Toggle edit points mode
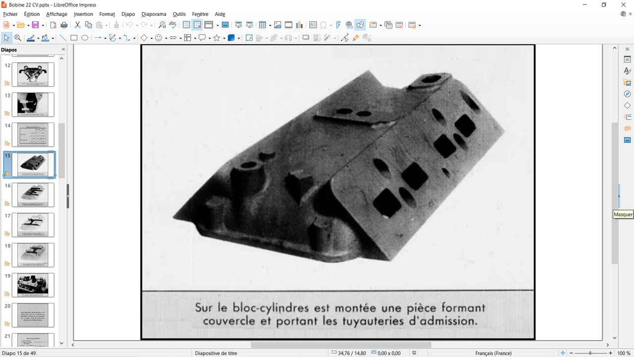Screen dimensions: 634x357 345,38
